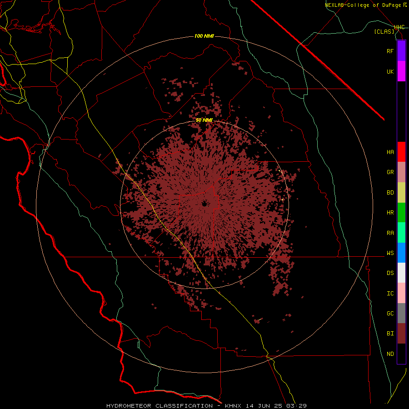Click the WS legend label
Viewport: 409px width, 409px height.
point(390,253)
